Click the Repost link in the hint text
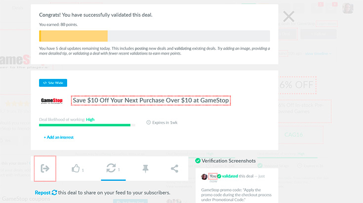 (x=42, y=193)
